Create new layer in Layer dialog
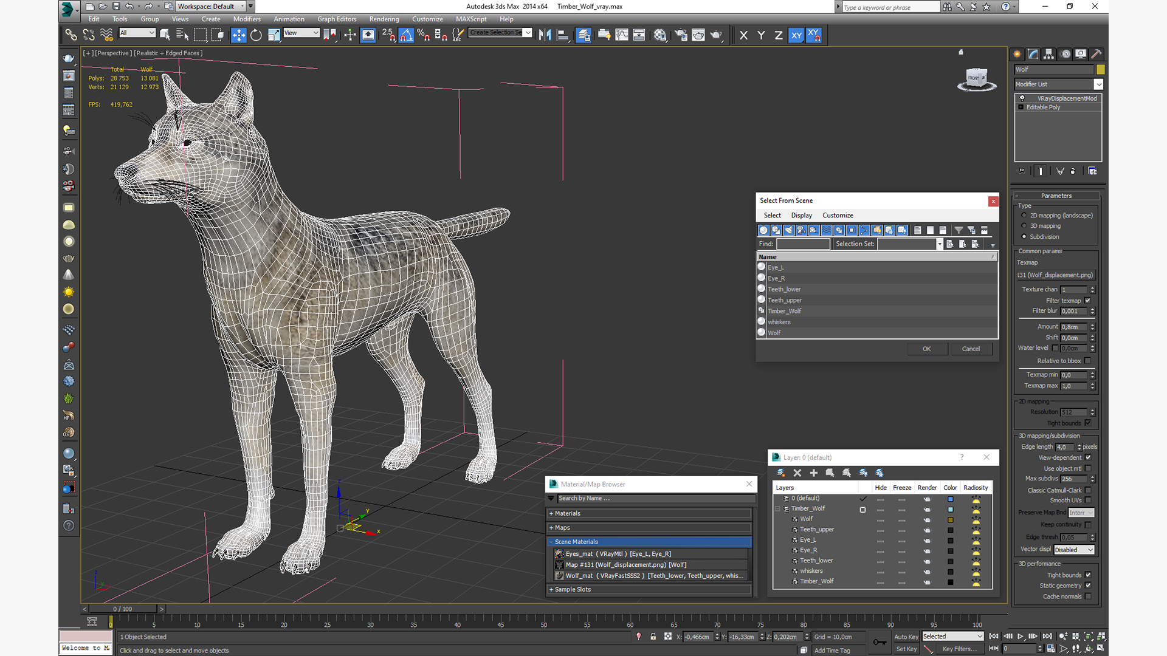 pos(781,473)
